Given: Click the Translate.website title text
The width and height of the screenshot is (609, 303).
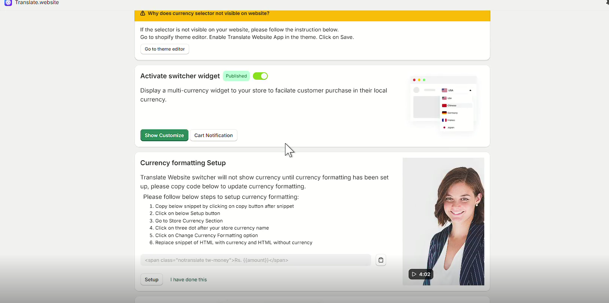Looking at the screenshot, I should coord(37,3).
